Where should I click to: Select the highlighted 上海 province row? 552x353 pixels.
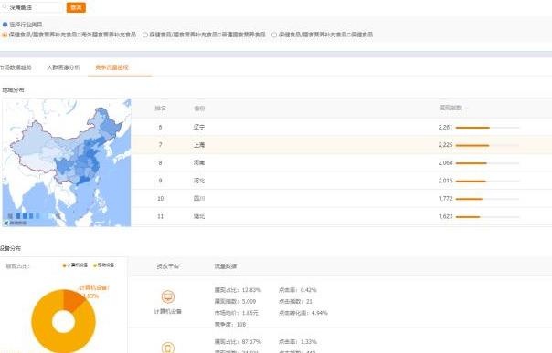[342, 145]
